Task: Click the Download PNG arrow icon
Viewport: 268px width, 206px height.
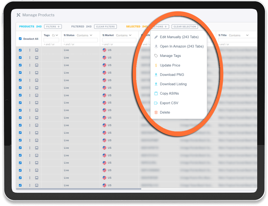Action: (156, 75)
